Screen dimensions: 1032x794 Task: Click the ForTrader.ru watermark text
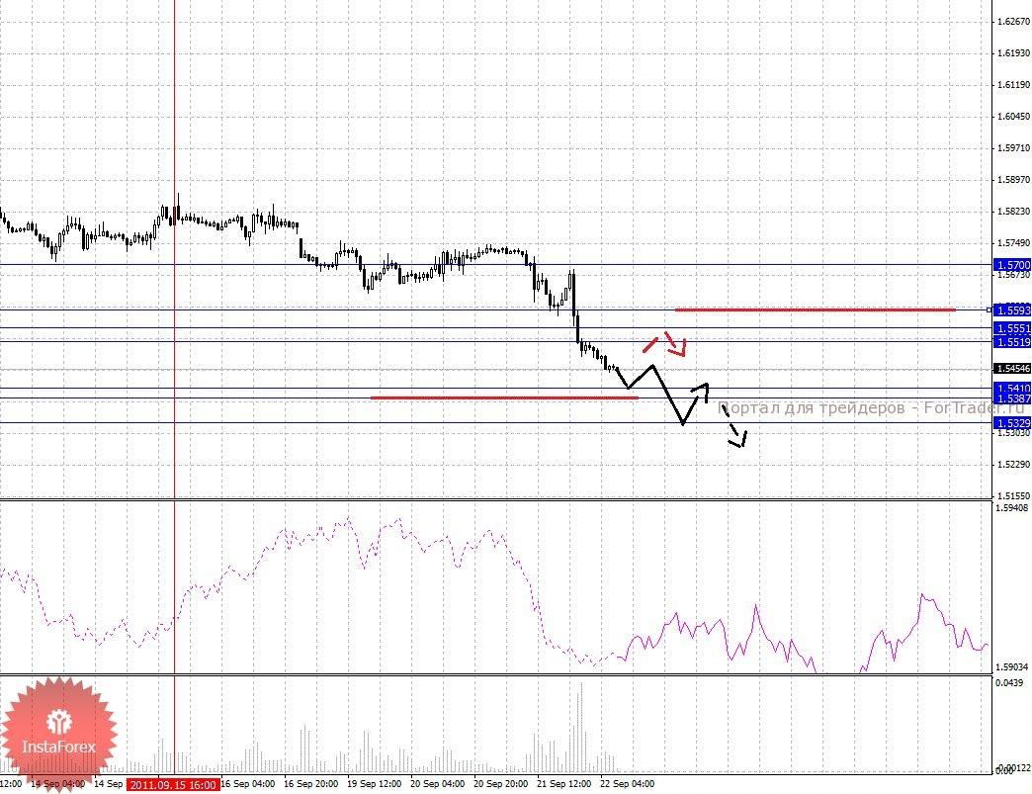872,408
